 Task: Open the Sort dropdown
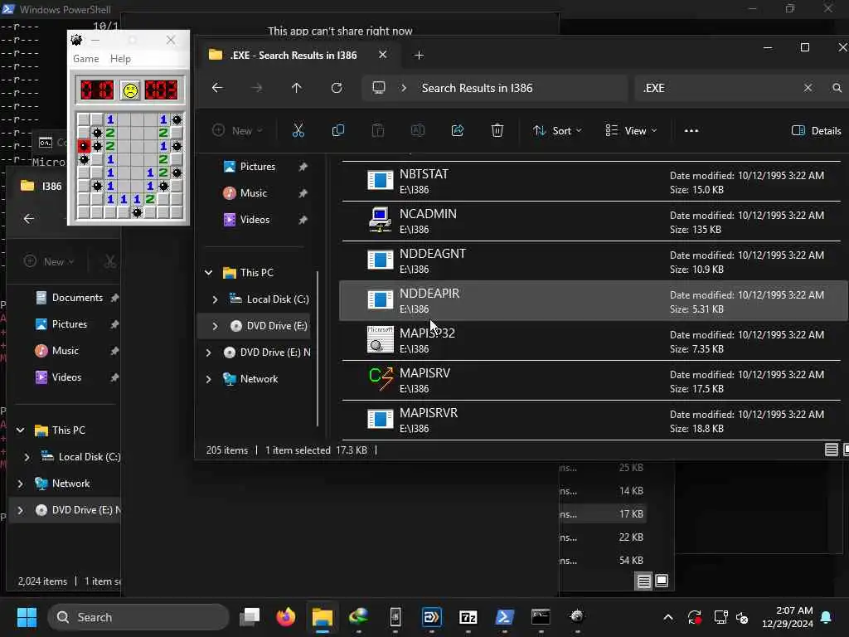(x=557, y=130)
